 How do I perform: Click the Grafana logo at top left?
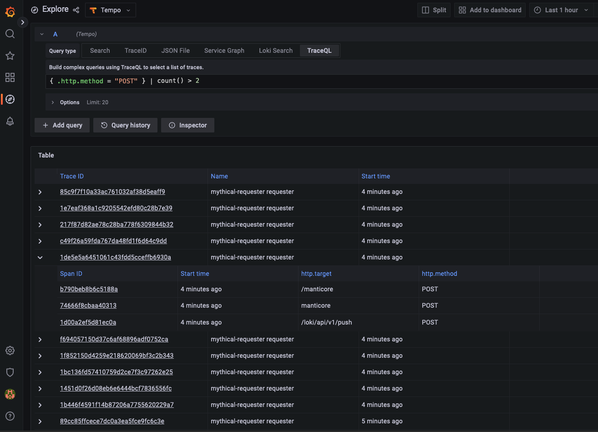point(10,12)
